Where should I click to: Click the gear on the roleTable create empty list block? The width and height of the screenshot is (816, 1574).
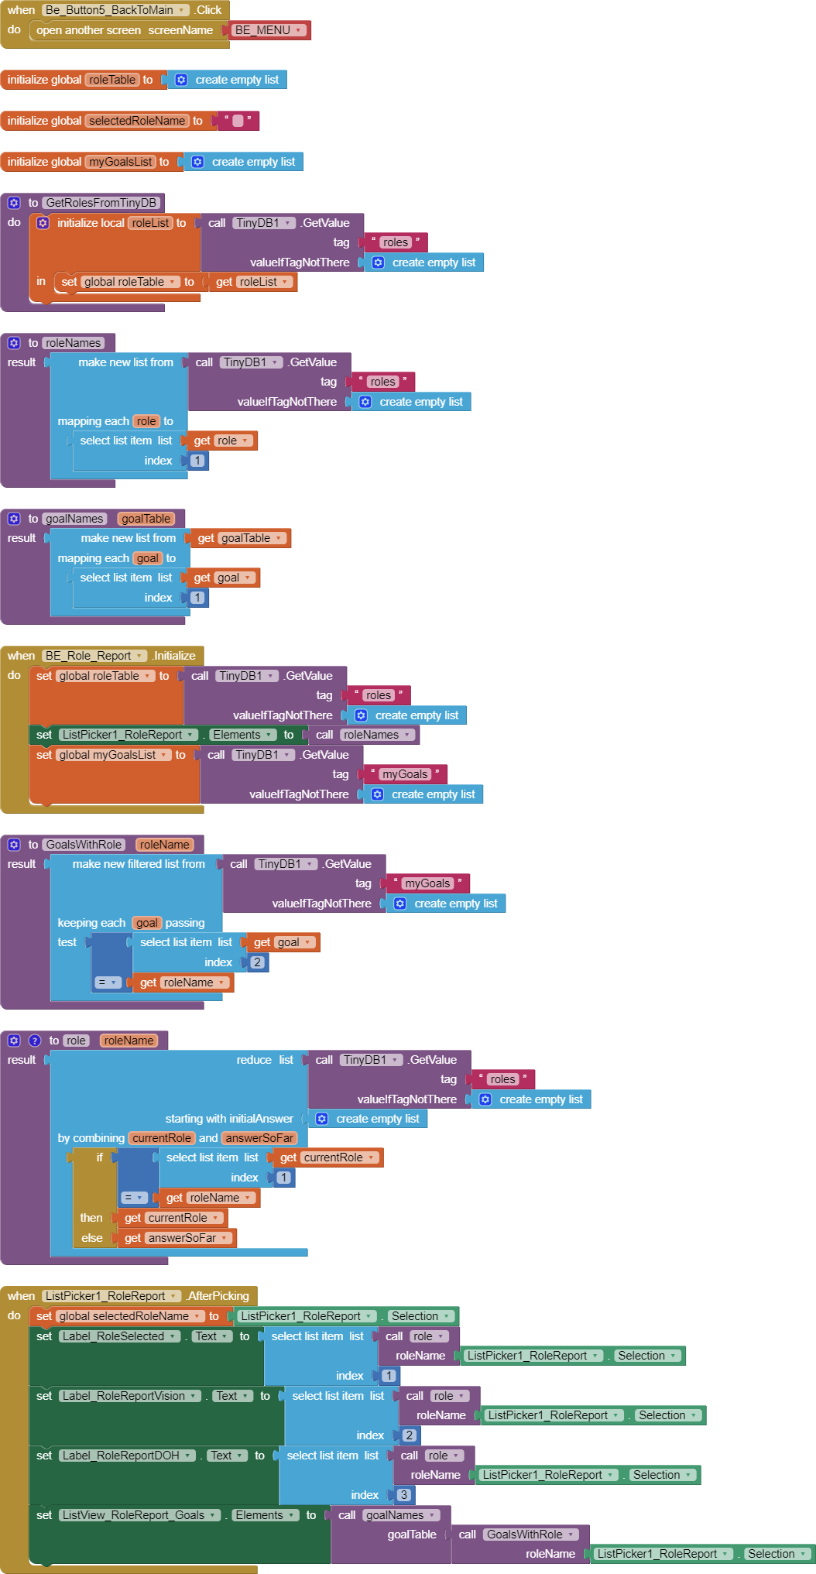[x=181, y=80]
